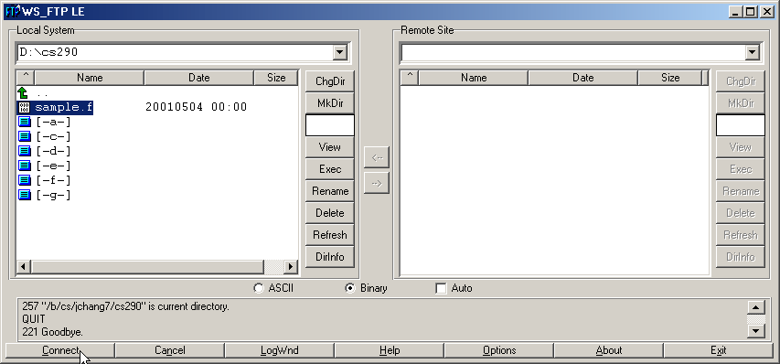Sort remote files by Size column
This screenshot has height=364, width=780.
point(670,78)
